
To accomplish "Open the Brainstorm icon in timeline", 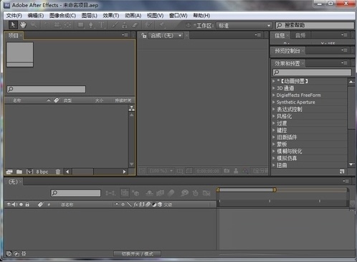I will tap(184, 193).
